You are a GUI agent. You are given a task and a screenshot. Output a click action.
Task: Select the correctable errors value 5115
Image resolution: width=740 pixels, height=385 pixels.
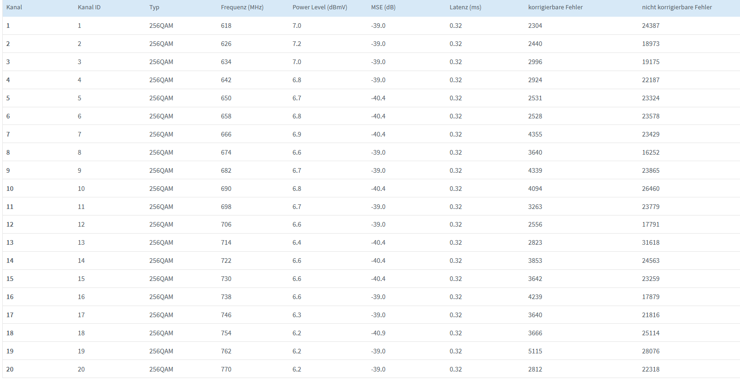click(535, 351)
